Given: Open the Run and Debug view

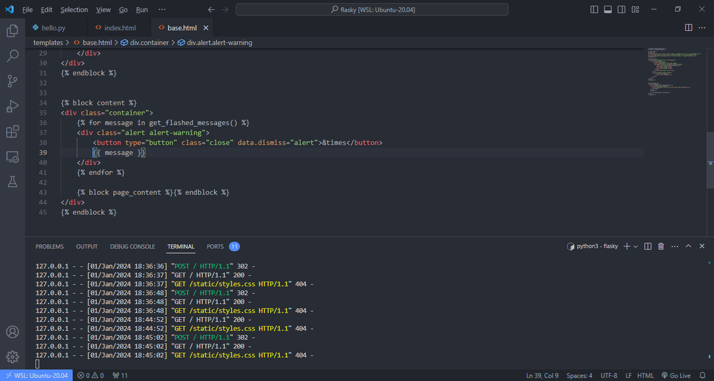Looking at the screenshot, I should pos(12,106).
